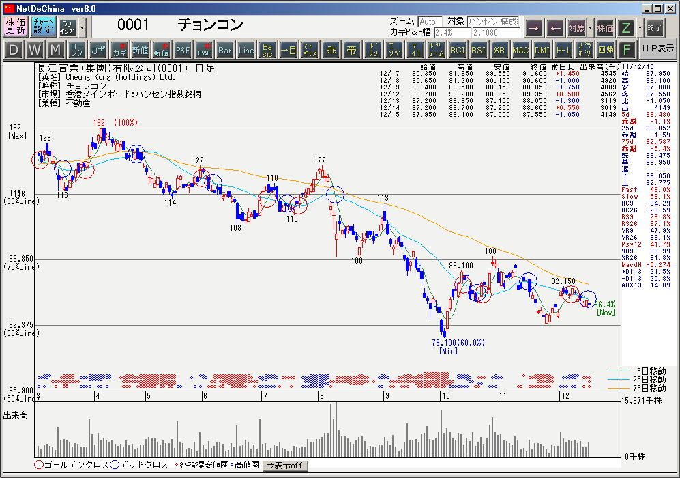680x478 pixels.
Task: Enable the RCI indicator
Action: pos(458,50)
